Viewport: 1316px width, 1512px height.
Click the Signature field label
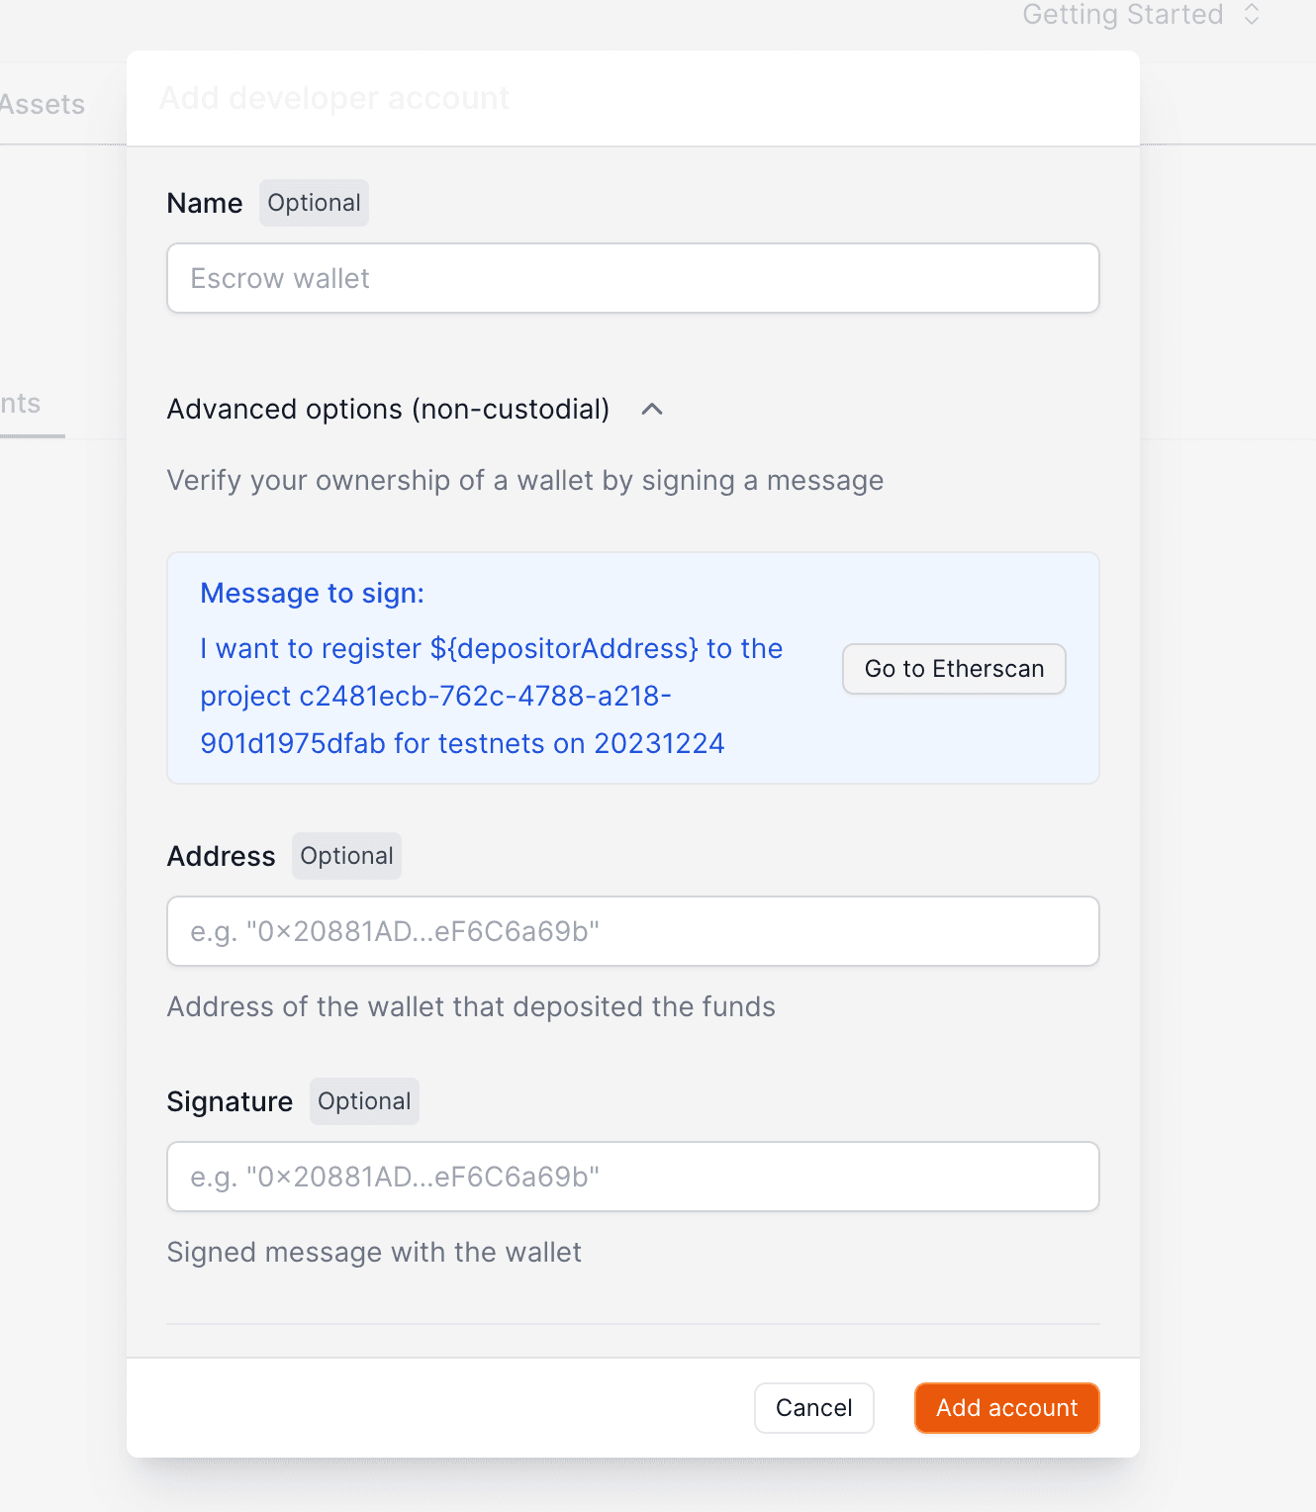point(230,1101)
